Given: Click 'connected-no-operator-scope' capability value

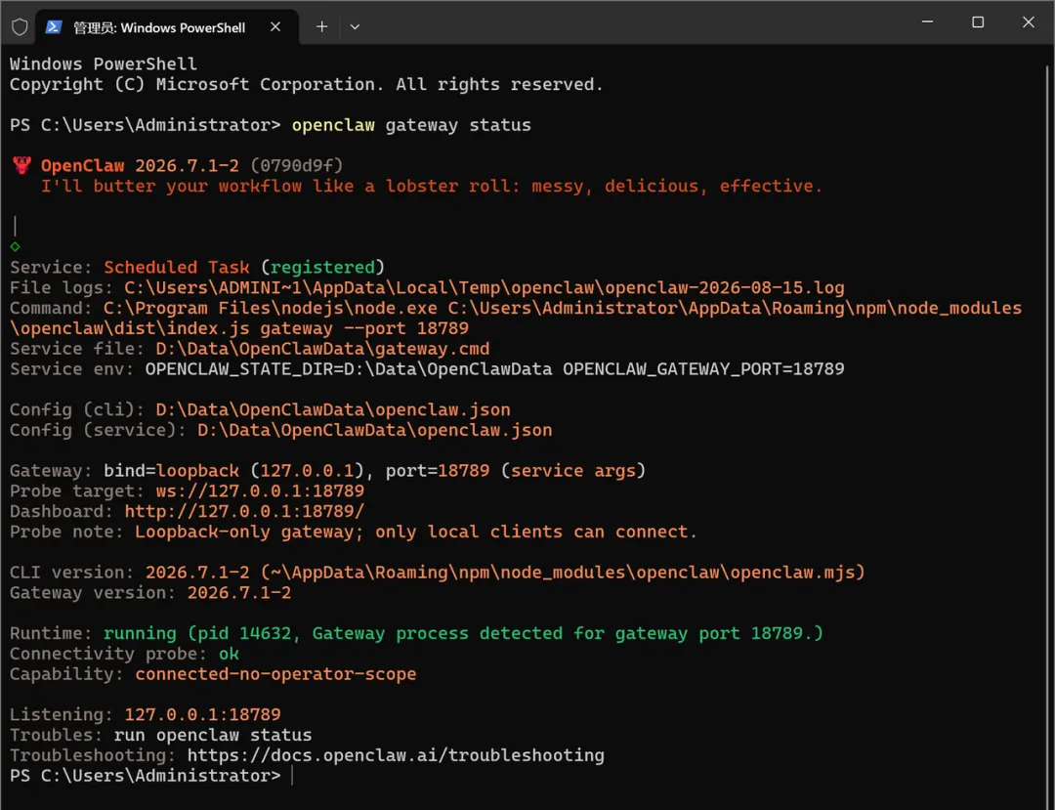Looking at the screenshot, I should coord(275,674).
